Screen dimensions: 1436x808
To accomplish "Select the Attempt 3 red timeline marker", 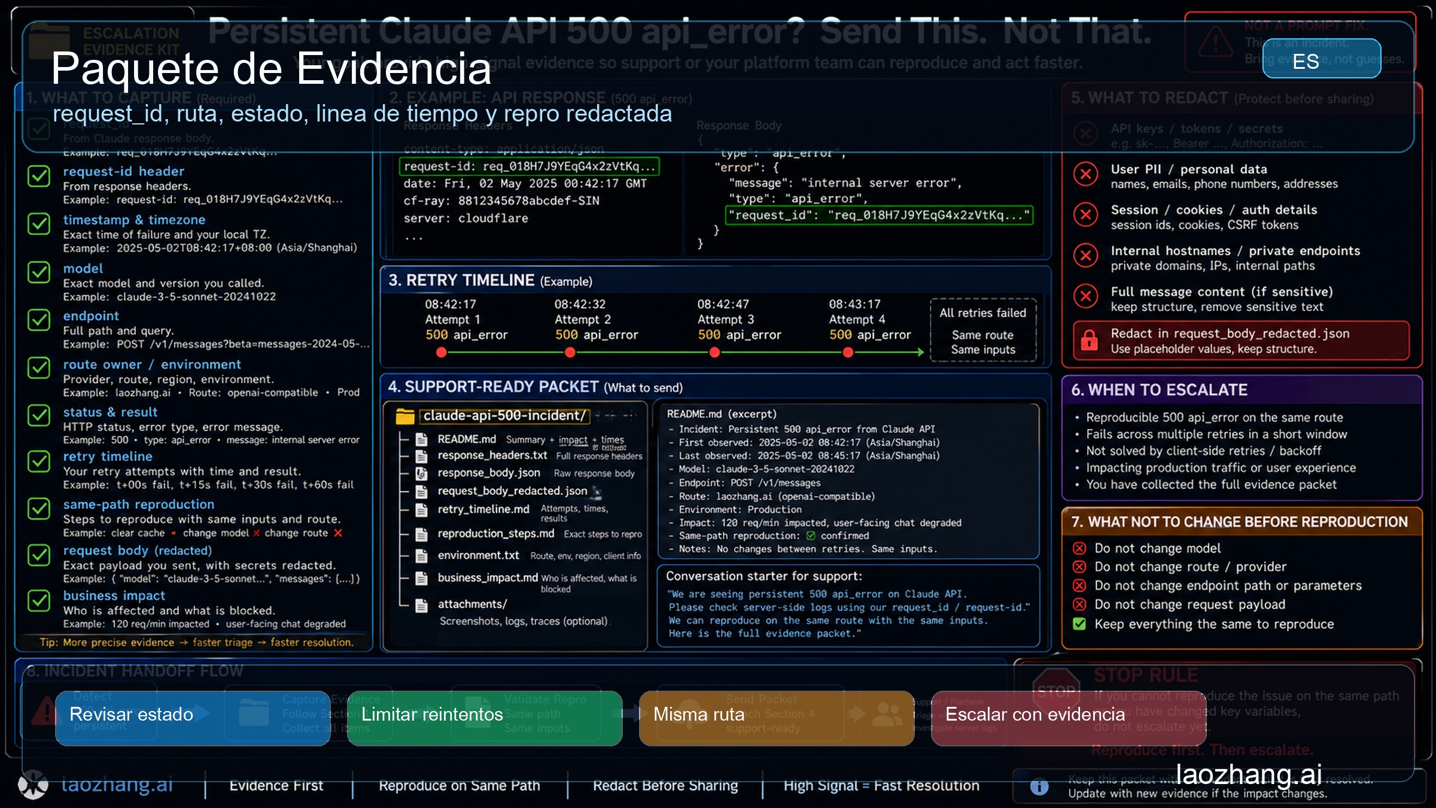I will [714, 353].
